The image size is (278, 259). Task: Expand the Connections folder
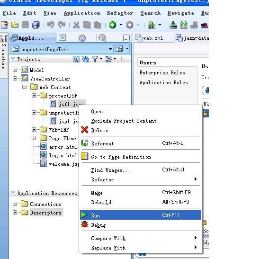tap(15, 204)
